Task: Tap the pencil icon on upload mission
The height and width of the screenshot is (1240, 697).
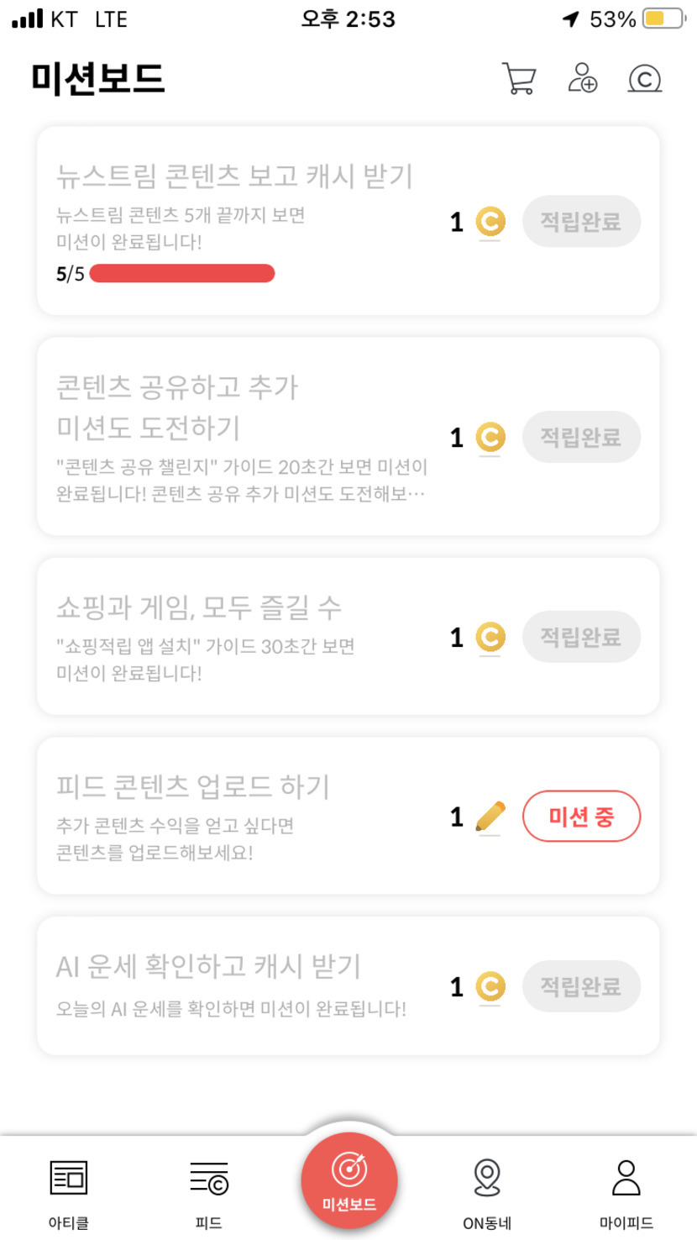Action: (490, 816)
